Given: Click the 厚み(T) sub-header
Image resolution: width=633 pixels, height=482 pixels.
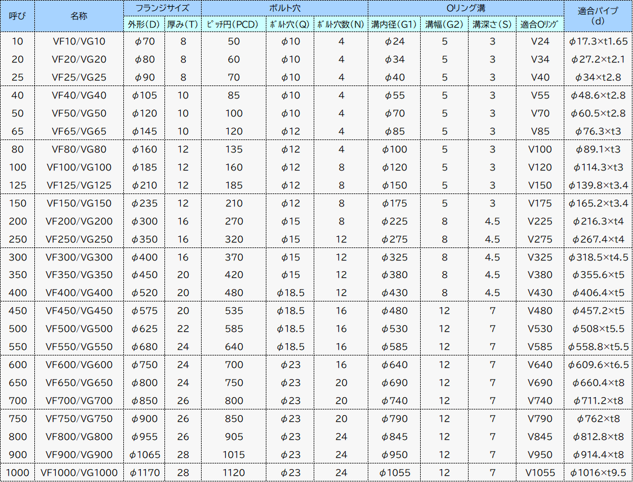Looking at the screenshot, I should (183, 24).
